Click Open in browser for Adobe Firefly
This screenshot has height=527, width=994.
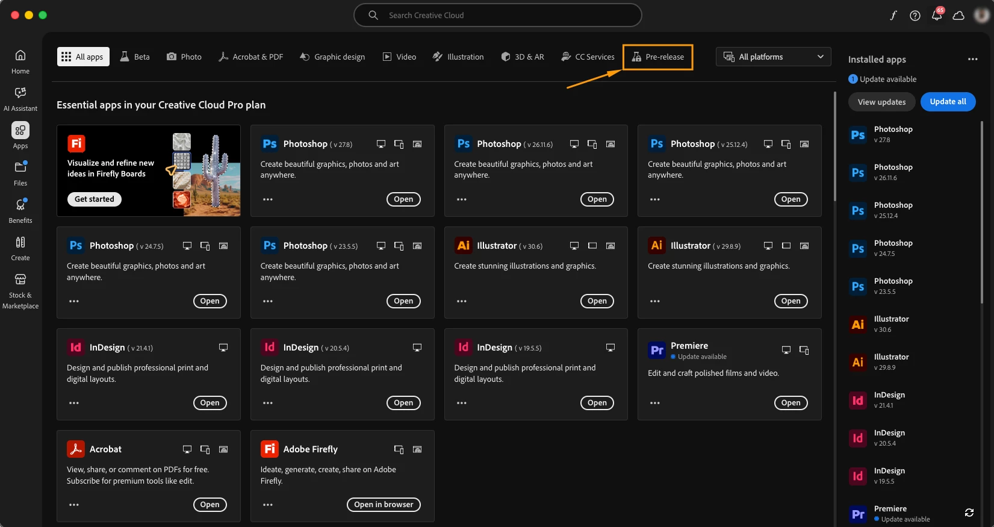point(384,505)
